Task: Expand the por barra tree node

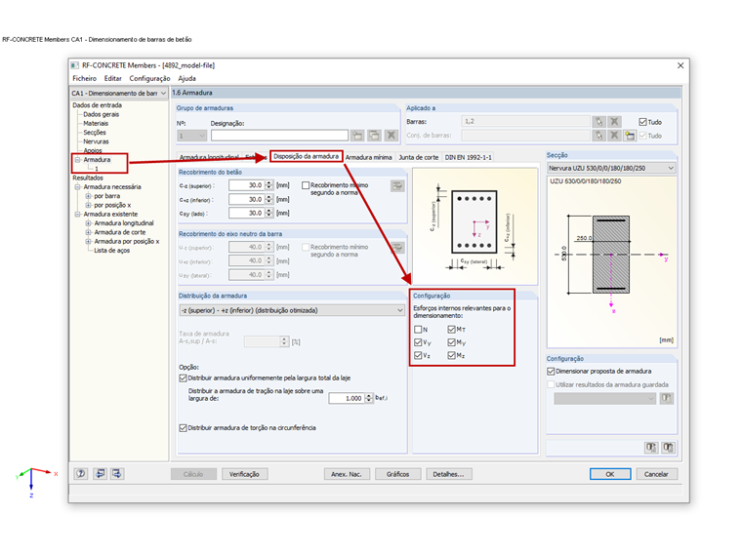Action: coord(88,196)
